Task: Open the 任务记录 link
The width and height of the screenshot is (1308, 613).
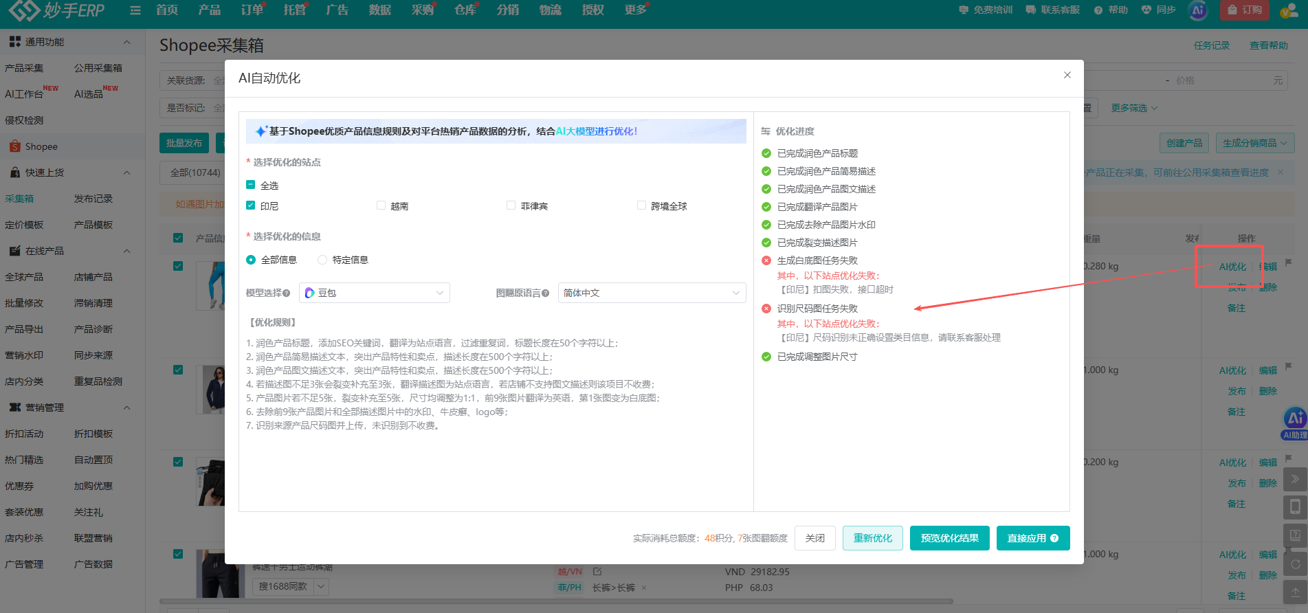Action: pyautogui.click(x=1212, y=45)
